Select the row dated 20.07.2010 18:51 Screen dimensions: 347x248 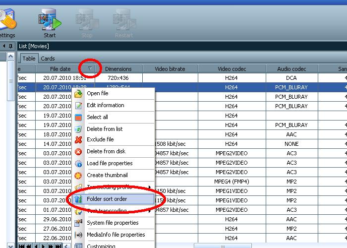(64, 78)
